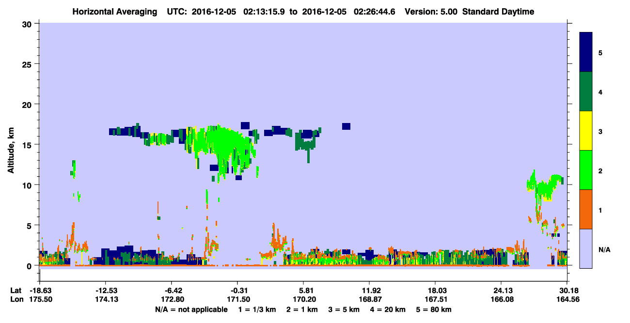This screenshot has width=630, height=323.
Task: Click the dark green level 4 colorbar segment
Action: click(586, 92)
